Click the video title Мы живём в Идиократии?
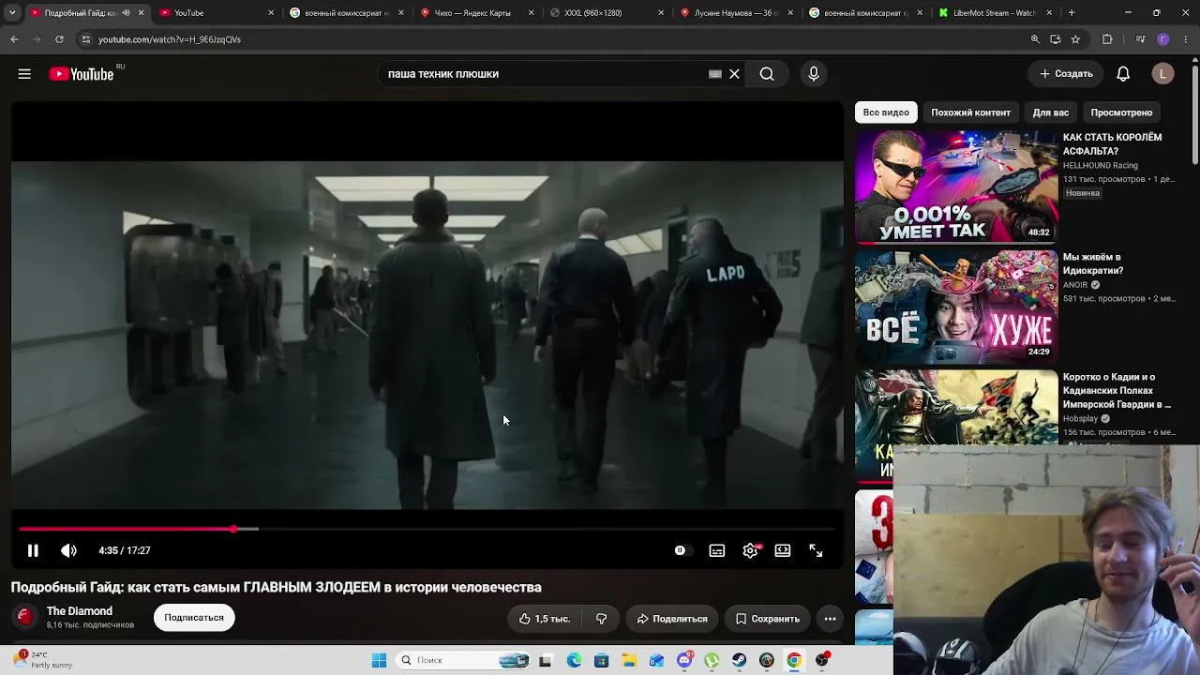This screenshot has width=1200, height=675. [x=1093, y=263]
